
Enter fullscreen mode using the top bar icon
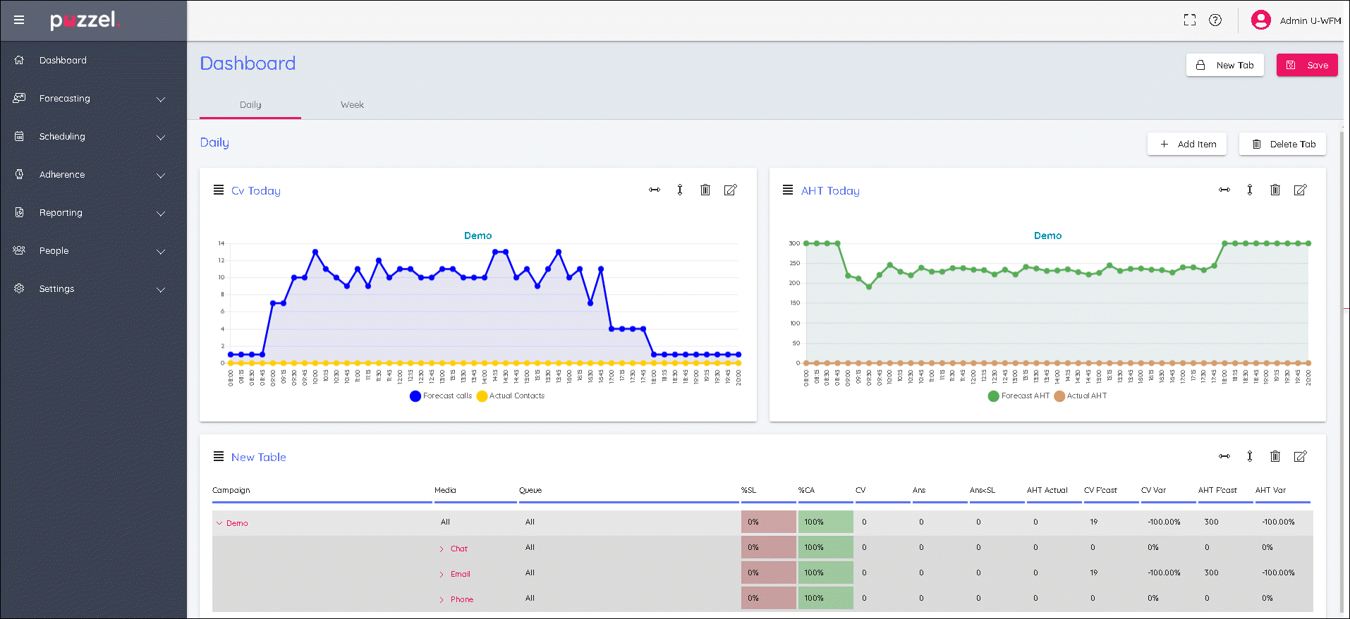[x=1190, y=20]
